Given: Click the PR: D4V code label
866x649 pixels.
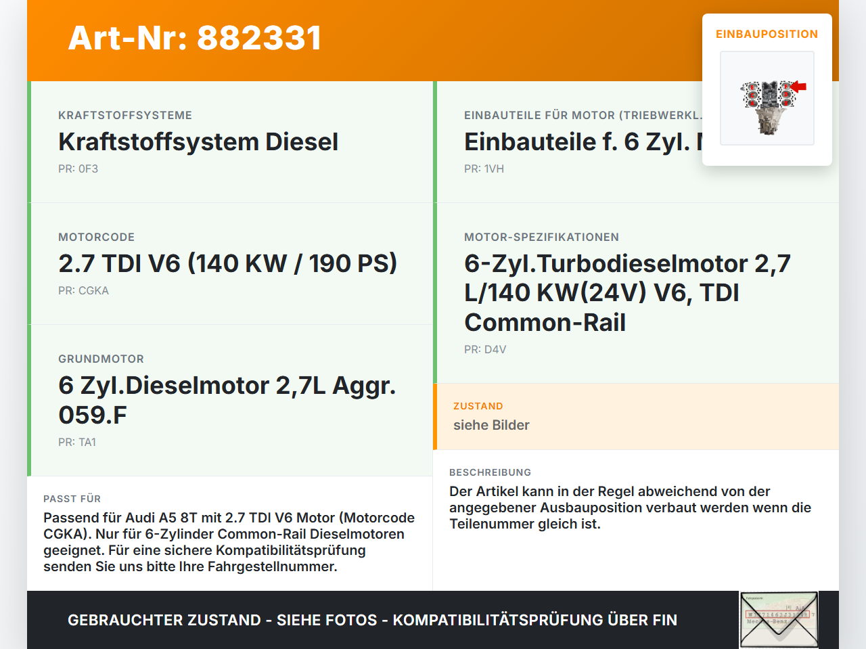Looking at the screenshot, I should pyautogui.click(x=485, y=349).
